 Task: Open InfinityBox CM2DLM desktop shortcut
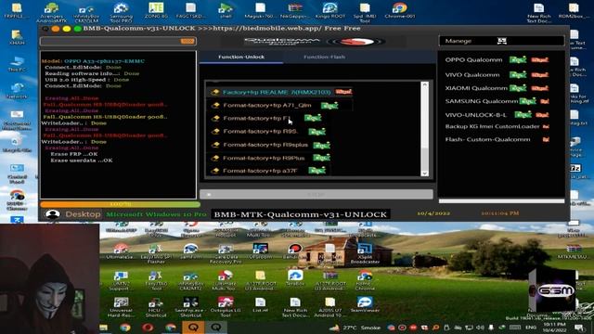coord(86,14)
